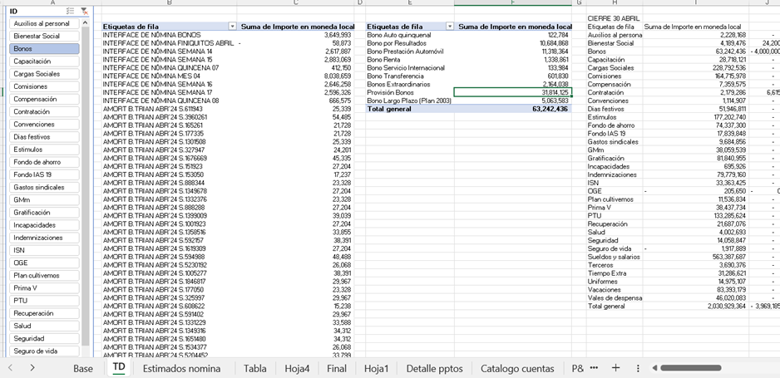Viewport: 780px width, 378px height.
Task: Toggle the Fondo de ahorro slicer item
Action: tap(45, 162)
